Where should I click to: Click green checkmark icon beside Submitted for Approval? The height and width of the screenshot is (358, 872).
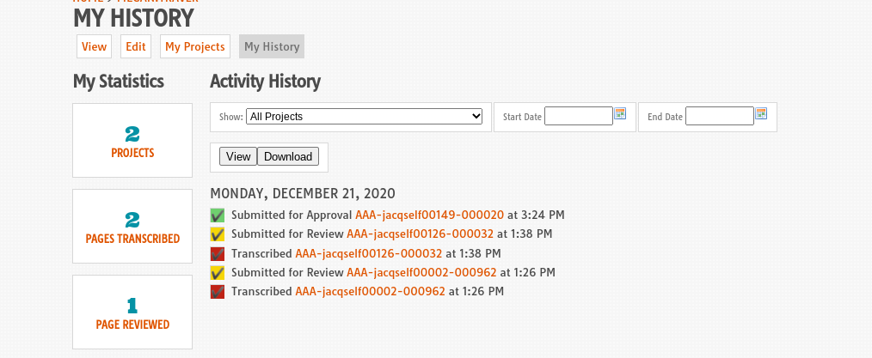click(218, 215)
